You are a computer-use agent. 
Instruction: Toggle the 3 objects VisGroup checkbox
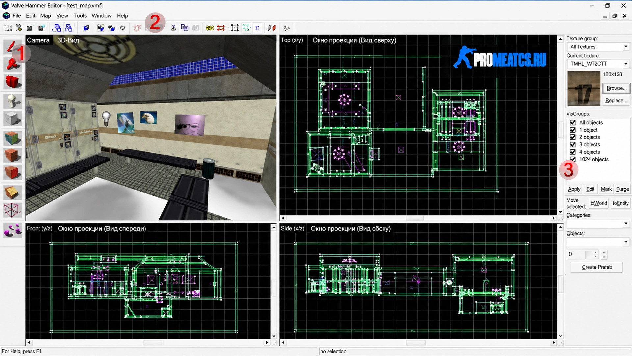coord(573,144)
